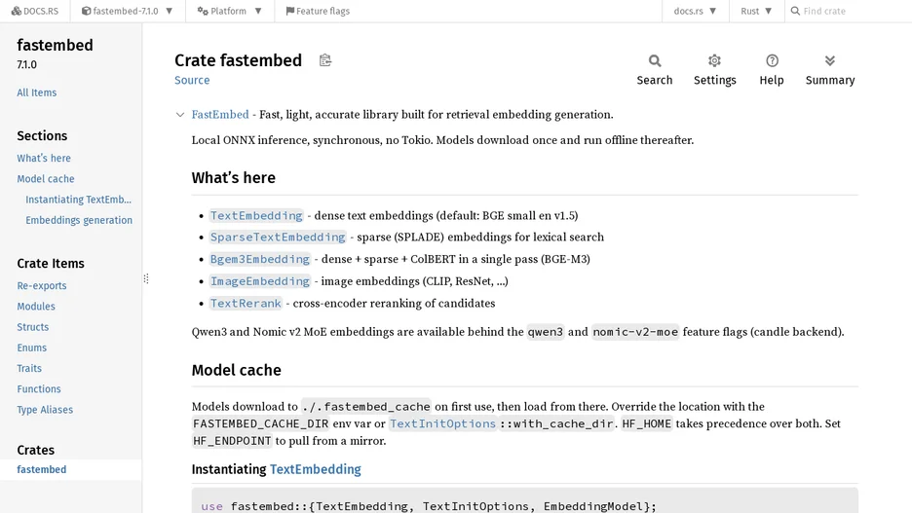Open the Feature flags page

(x=318, y=11)
